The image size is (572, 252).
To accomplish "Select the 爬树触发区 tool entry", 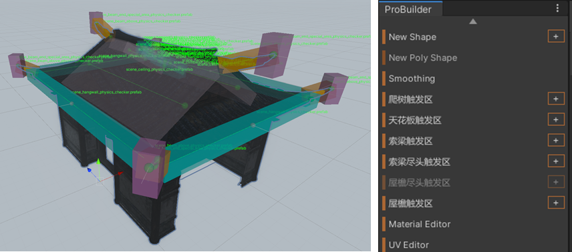I will (411, 99).
